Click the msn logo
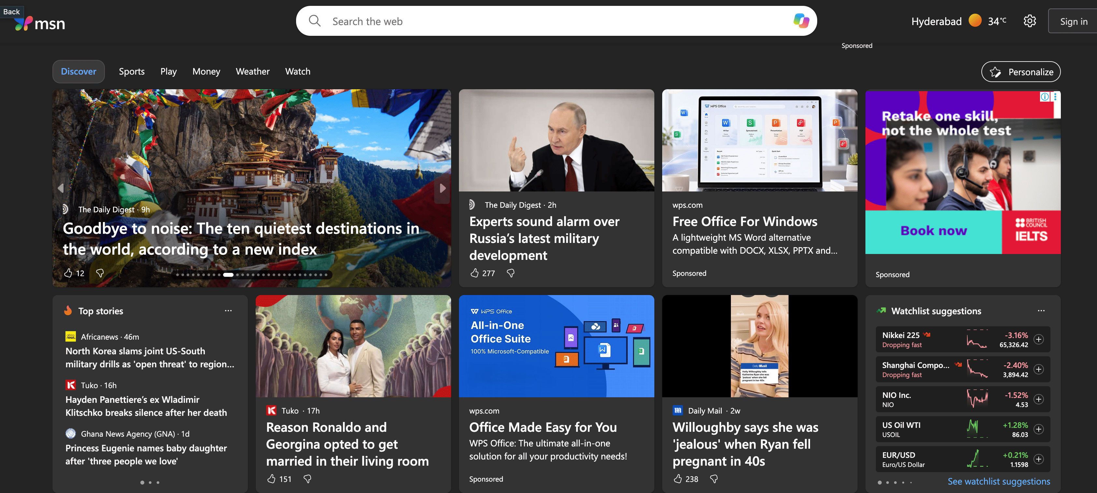The height and width of the screenshot is (493, 1097). point(40,23)
